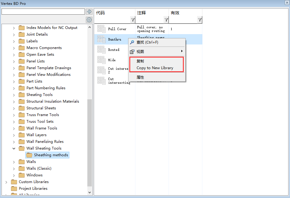Select the Structural Insulation Materials tree item
This screenshot has width=290, height=198.
53,101
